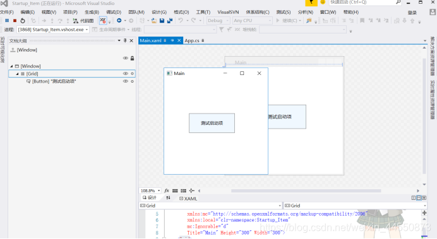Open 调试(D) menu
This screenshot has width=437, height=239.
(114, 12)
